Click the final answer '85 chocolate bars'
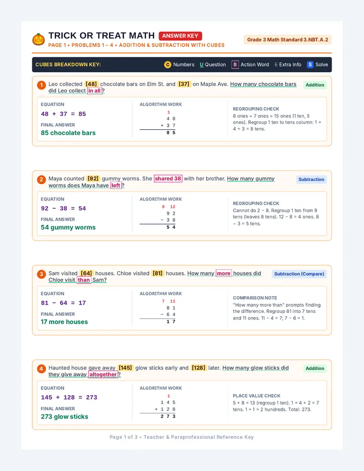364x471 pixels. 68,133
